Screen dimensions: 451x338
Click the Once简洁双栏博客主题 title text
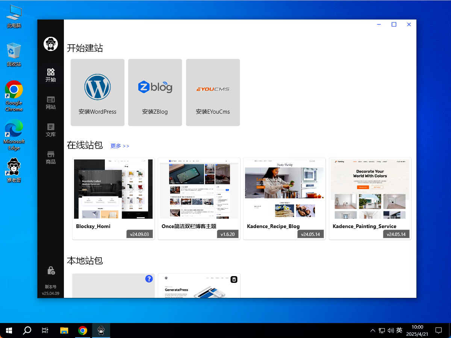click(189, 226)
